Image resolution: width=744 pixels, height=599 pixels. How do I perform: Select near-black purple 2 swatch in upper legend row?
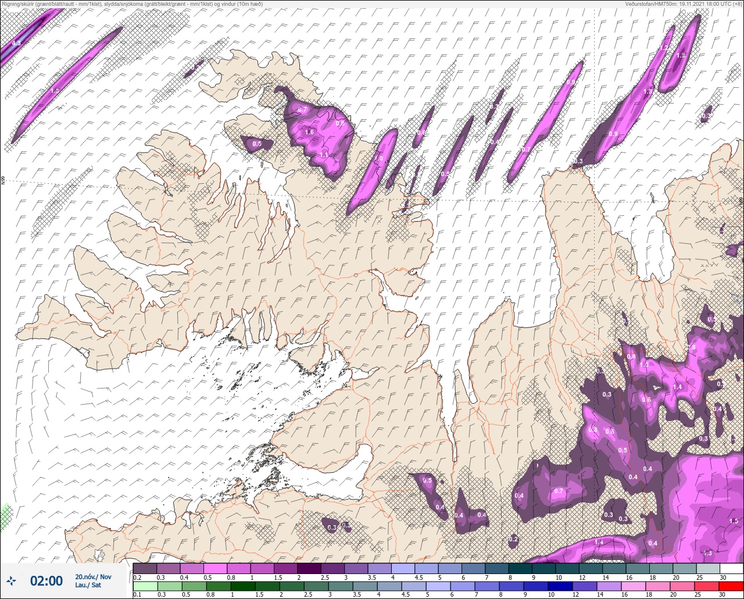click(309, 568)
